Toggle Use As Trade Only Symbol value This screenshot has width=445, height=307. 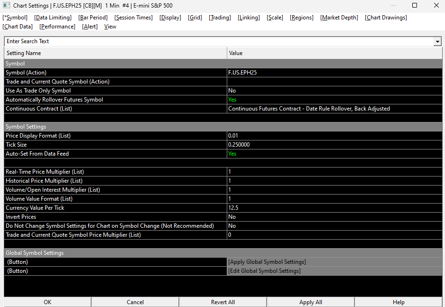334,91
